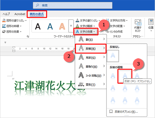Open the 影(S) submenu
Image resolution: width=155 pixels, height=118 pixels.
91,39
